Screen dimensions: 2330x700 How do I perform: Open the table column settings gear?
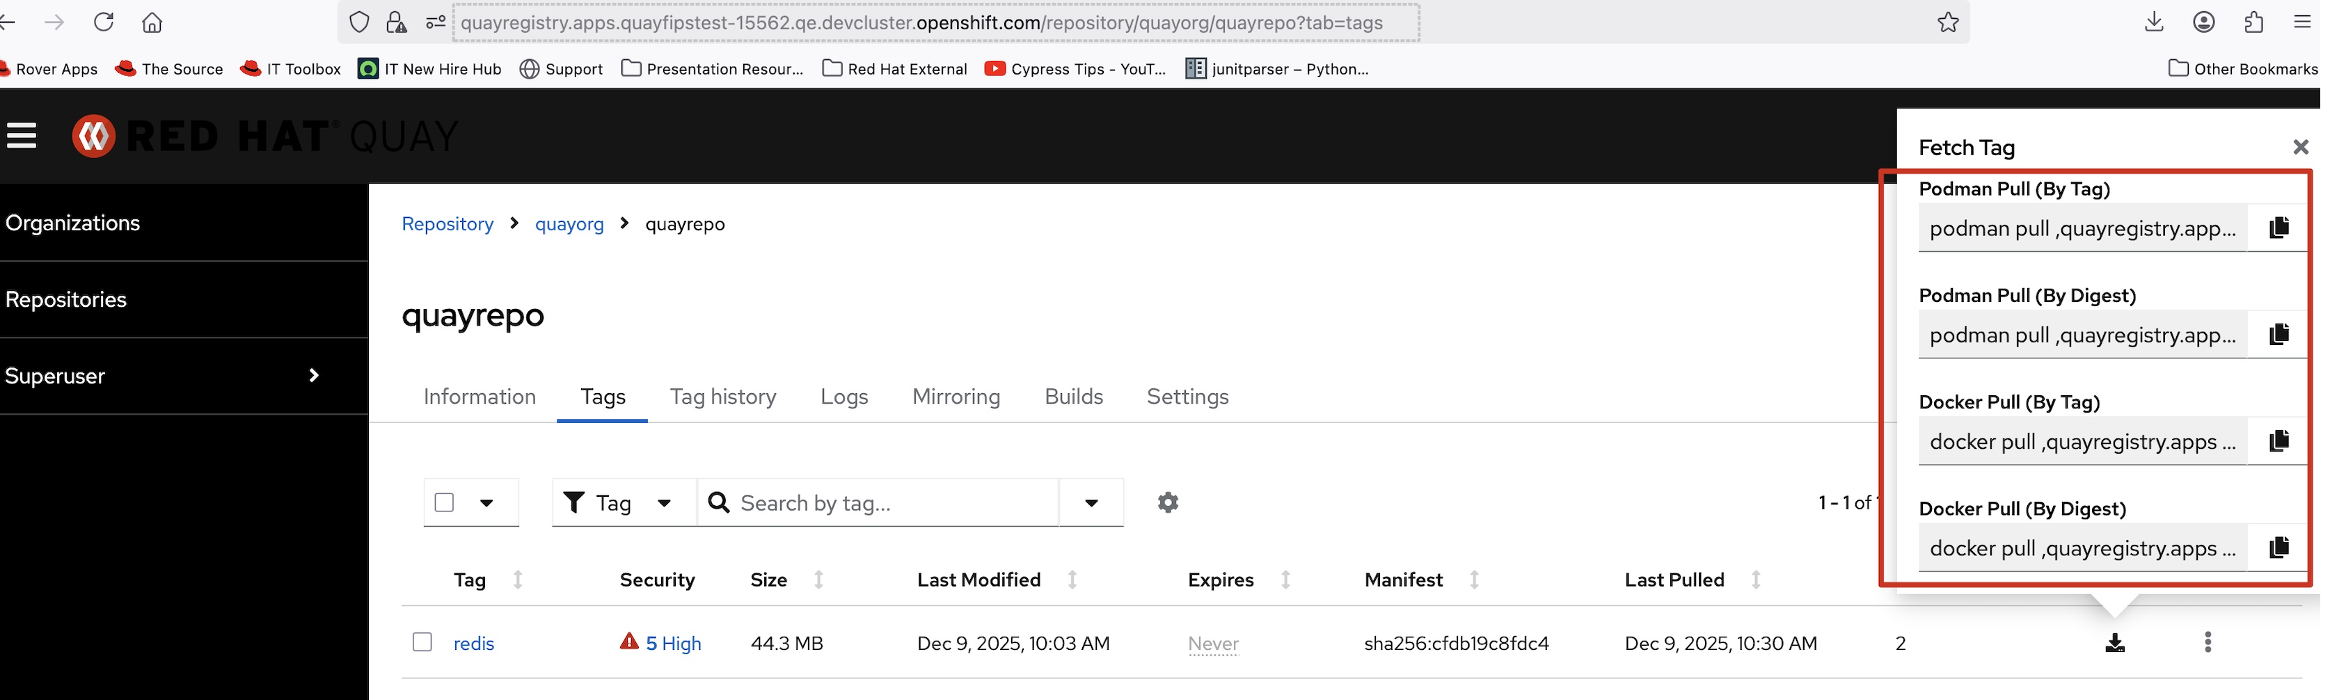pos(1168,503)
